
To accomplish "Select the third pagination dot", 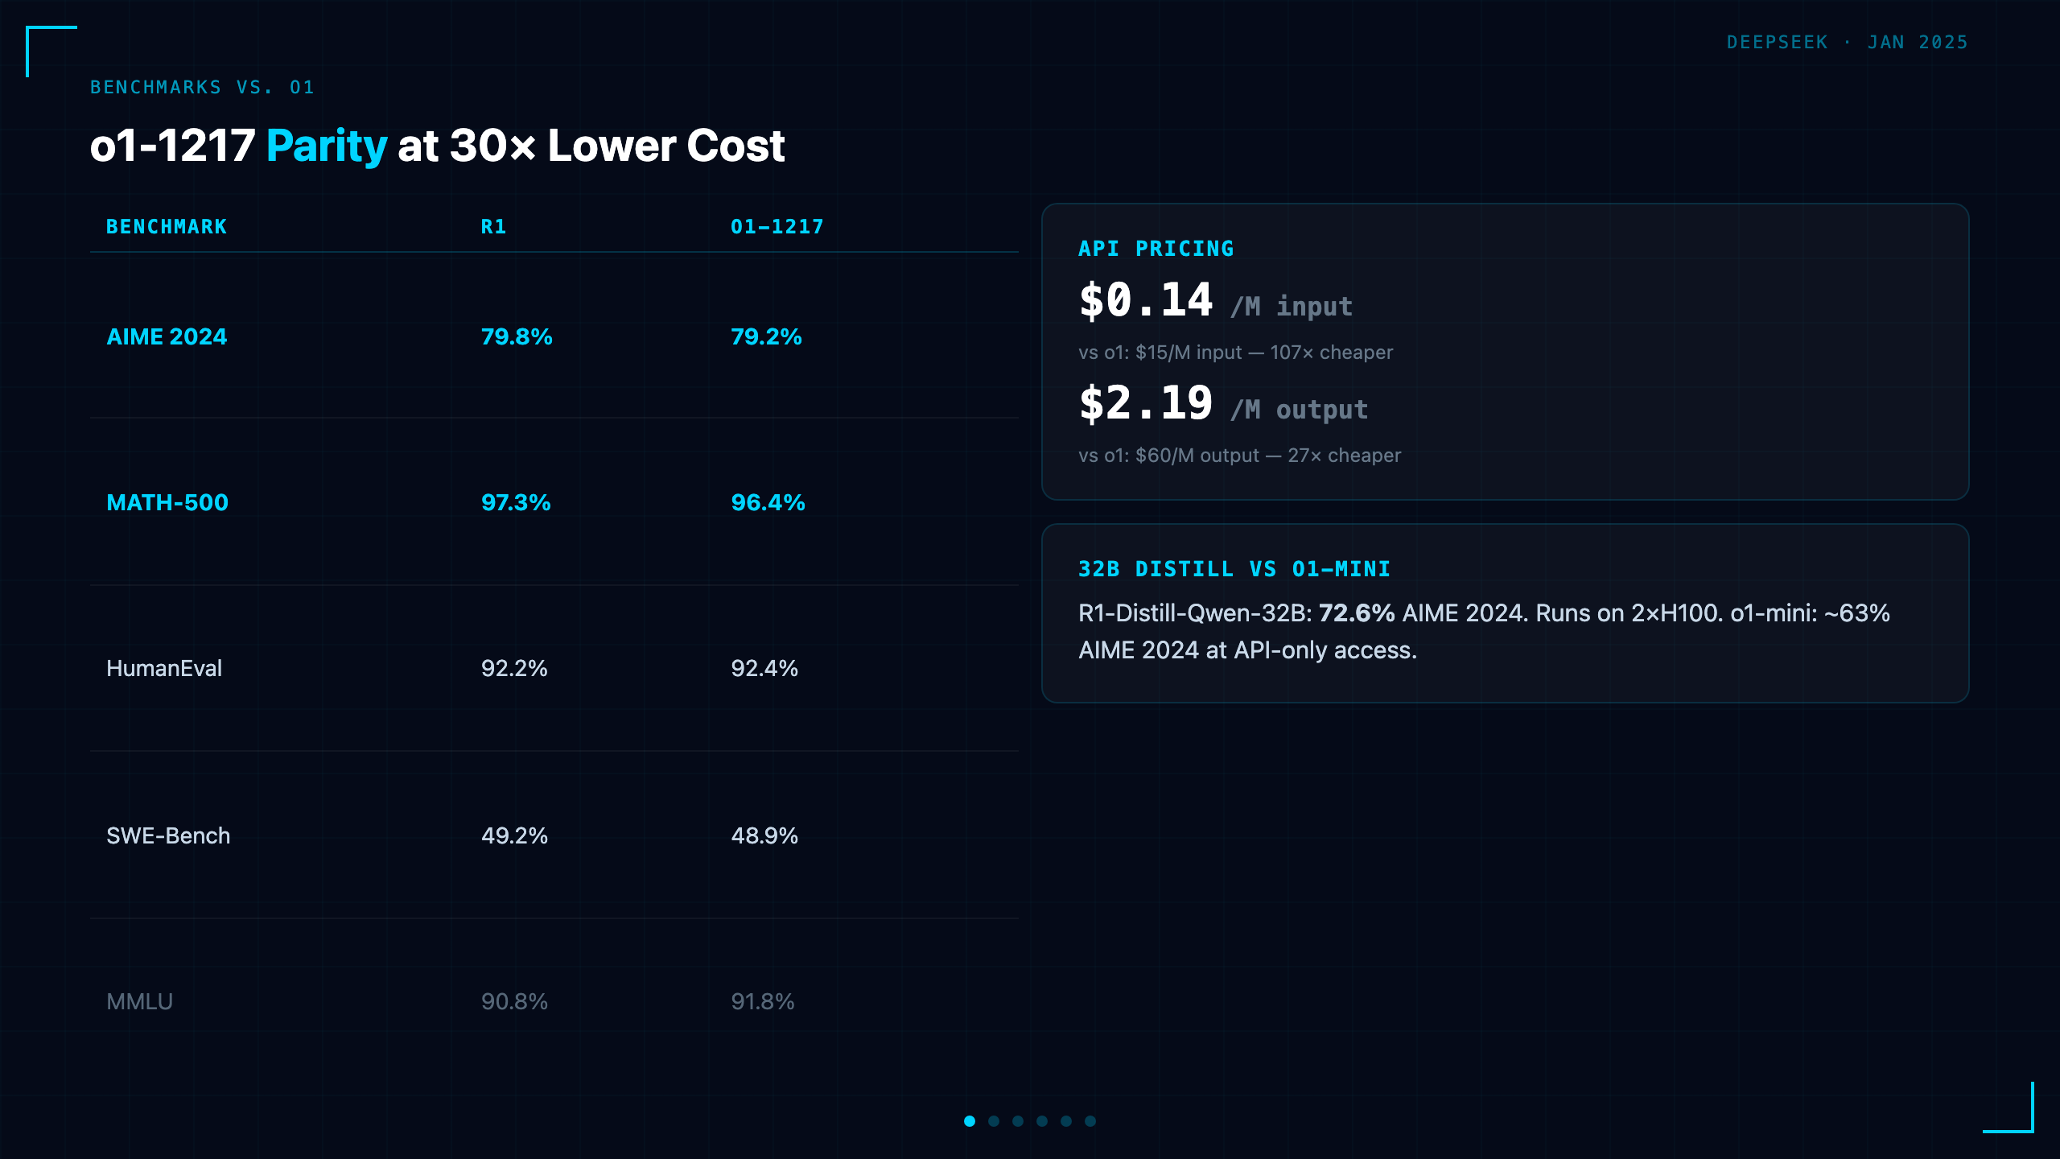I will [x=1018, y=1121].
